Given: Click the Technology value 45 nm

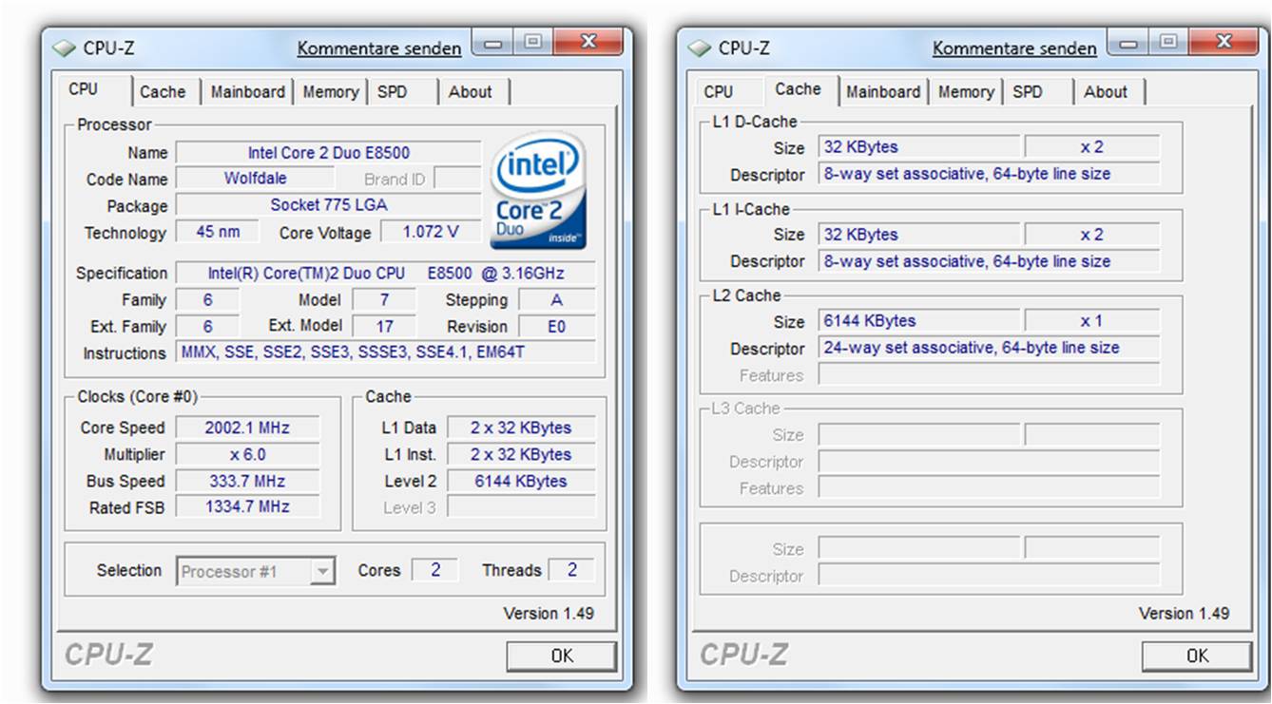Looking at the screenshot, I should 218,232.
